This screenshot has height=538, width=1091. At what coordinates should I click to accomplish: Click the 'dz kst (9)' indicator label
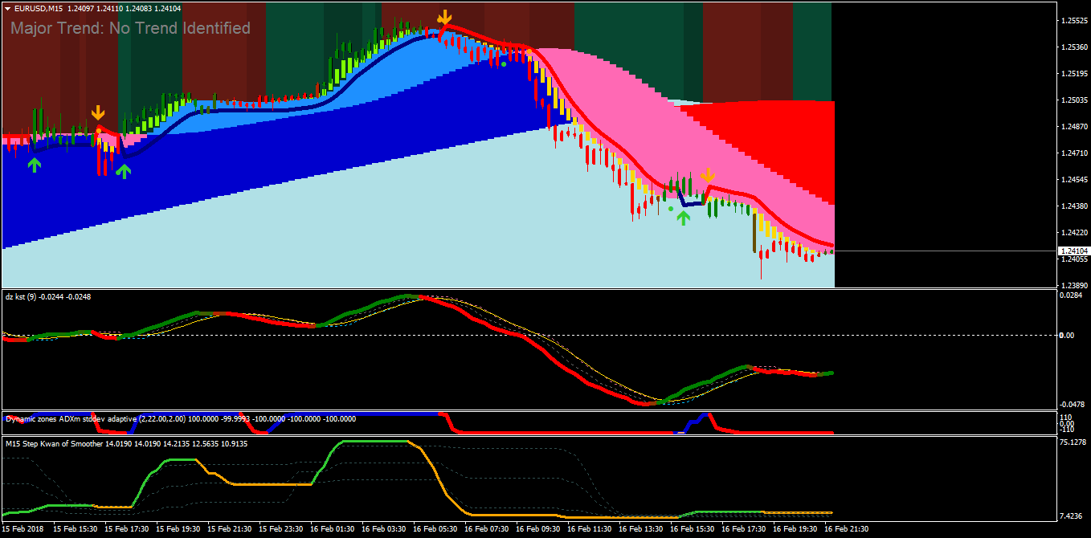point(21,296)
